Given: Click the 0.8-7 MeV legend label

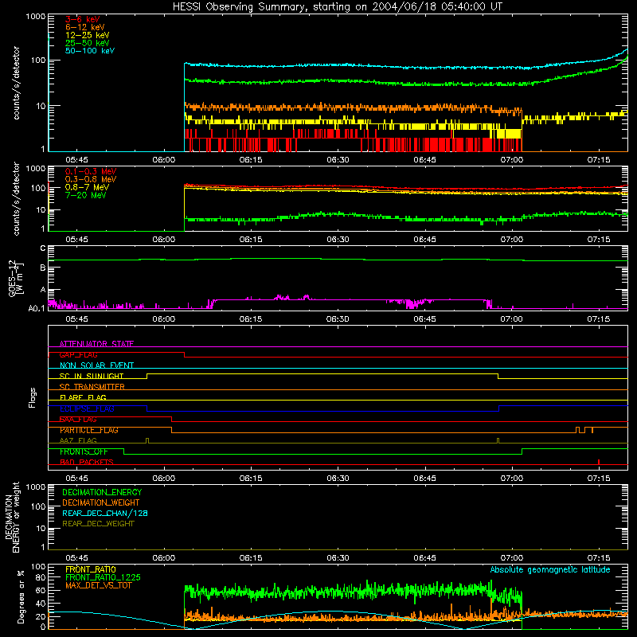Looking at the screenshot, I should pyautogui.click(x=87, y=187).
